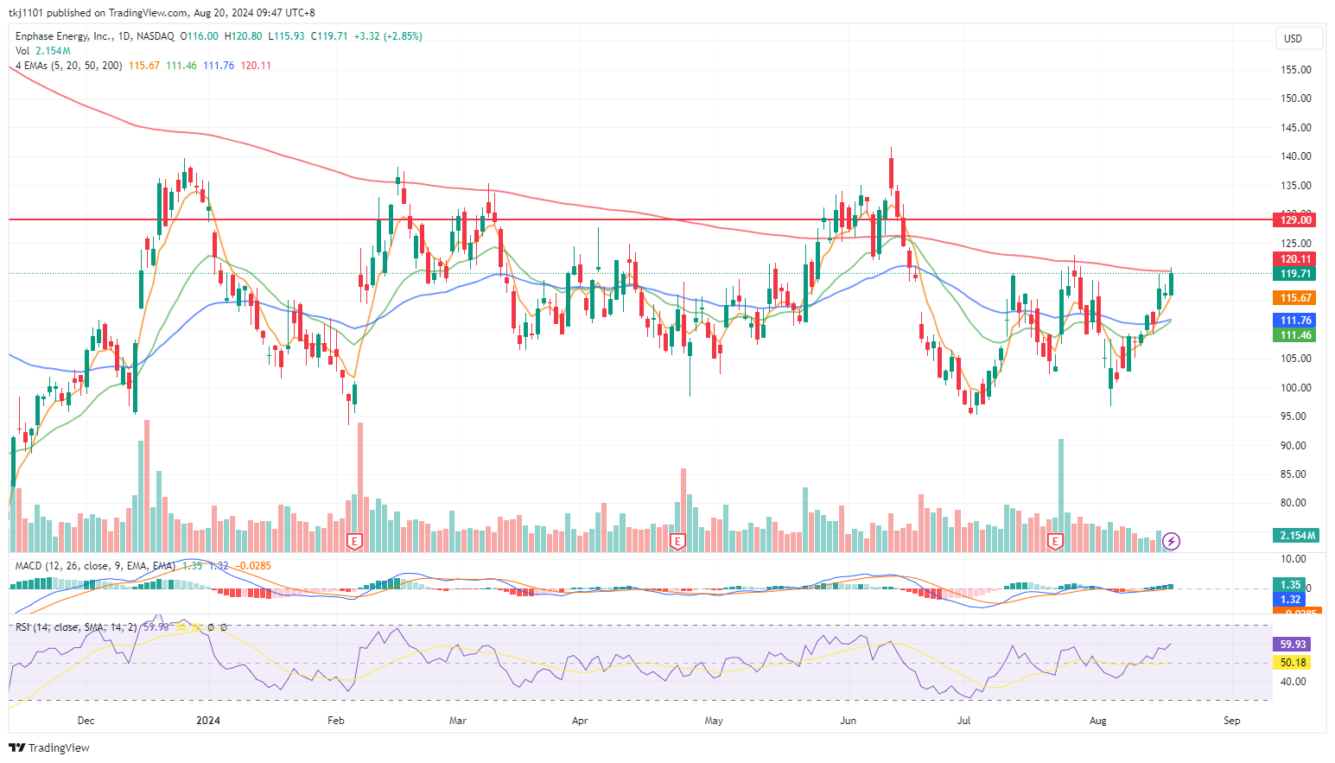This screenshot has width=1335, height=763.
Task: Click the blue 111.76 price scale label
Action: pyautogui.click(x=1294, y=321)
